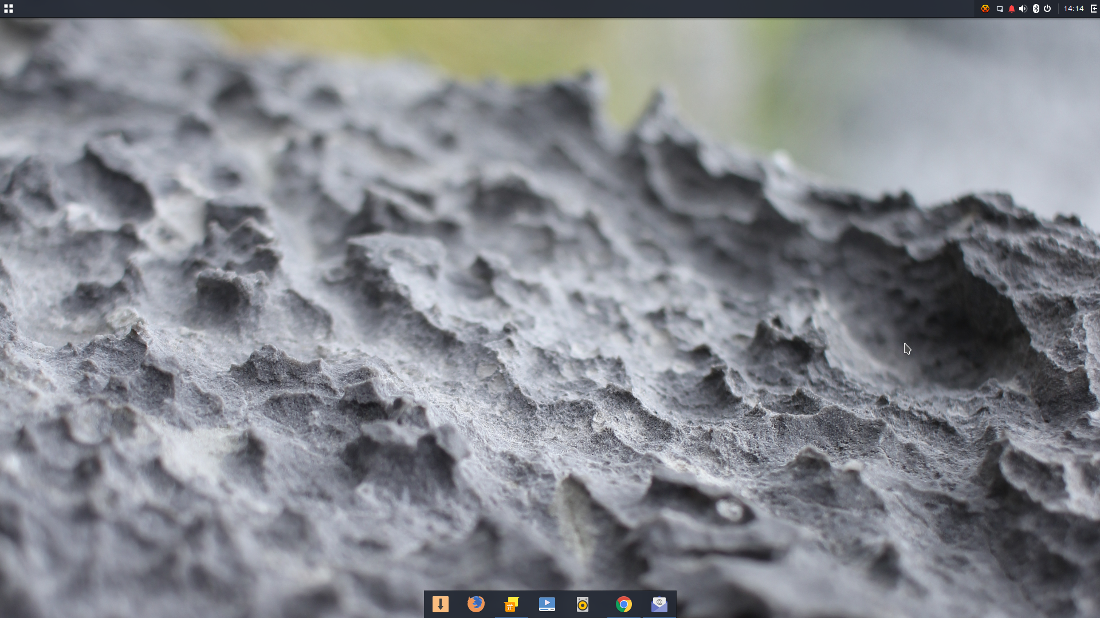Open the IRC chat hashtag dock icon
Screen dimensions: 1100x618
pyautogui.click(x=511, y=604)
